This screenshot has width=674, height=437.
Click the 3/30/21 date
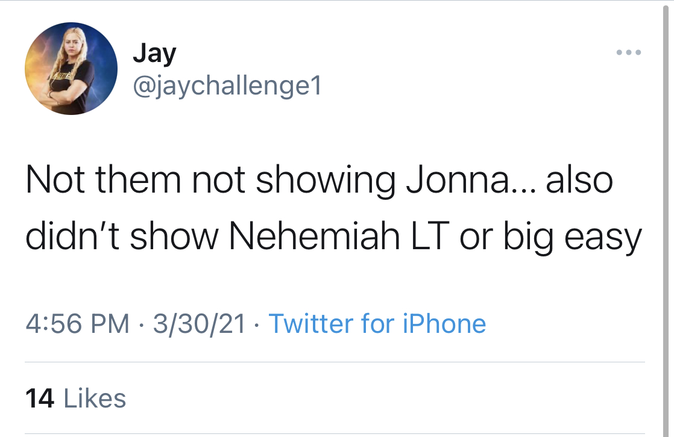tap(199, 323)
